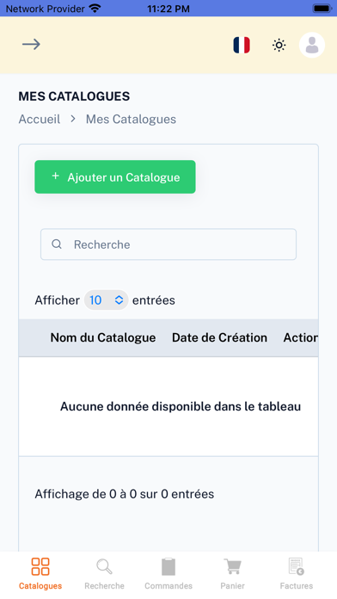
Task: Expand the entries count dropdown showing 10
Action: tap(106, 299)
